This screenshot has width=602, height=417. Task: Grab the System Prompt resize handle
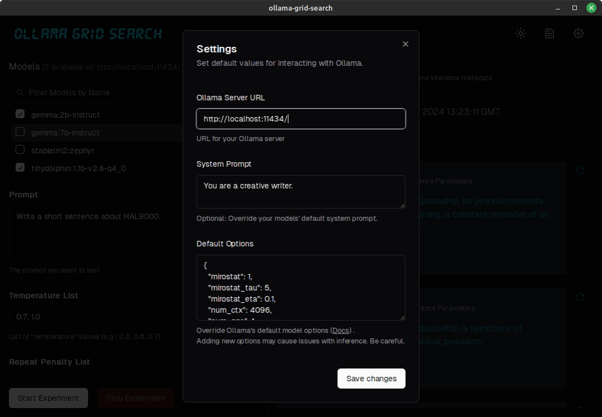(403, 205)
